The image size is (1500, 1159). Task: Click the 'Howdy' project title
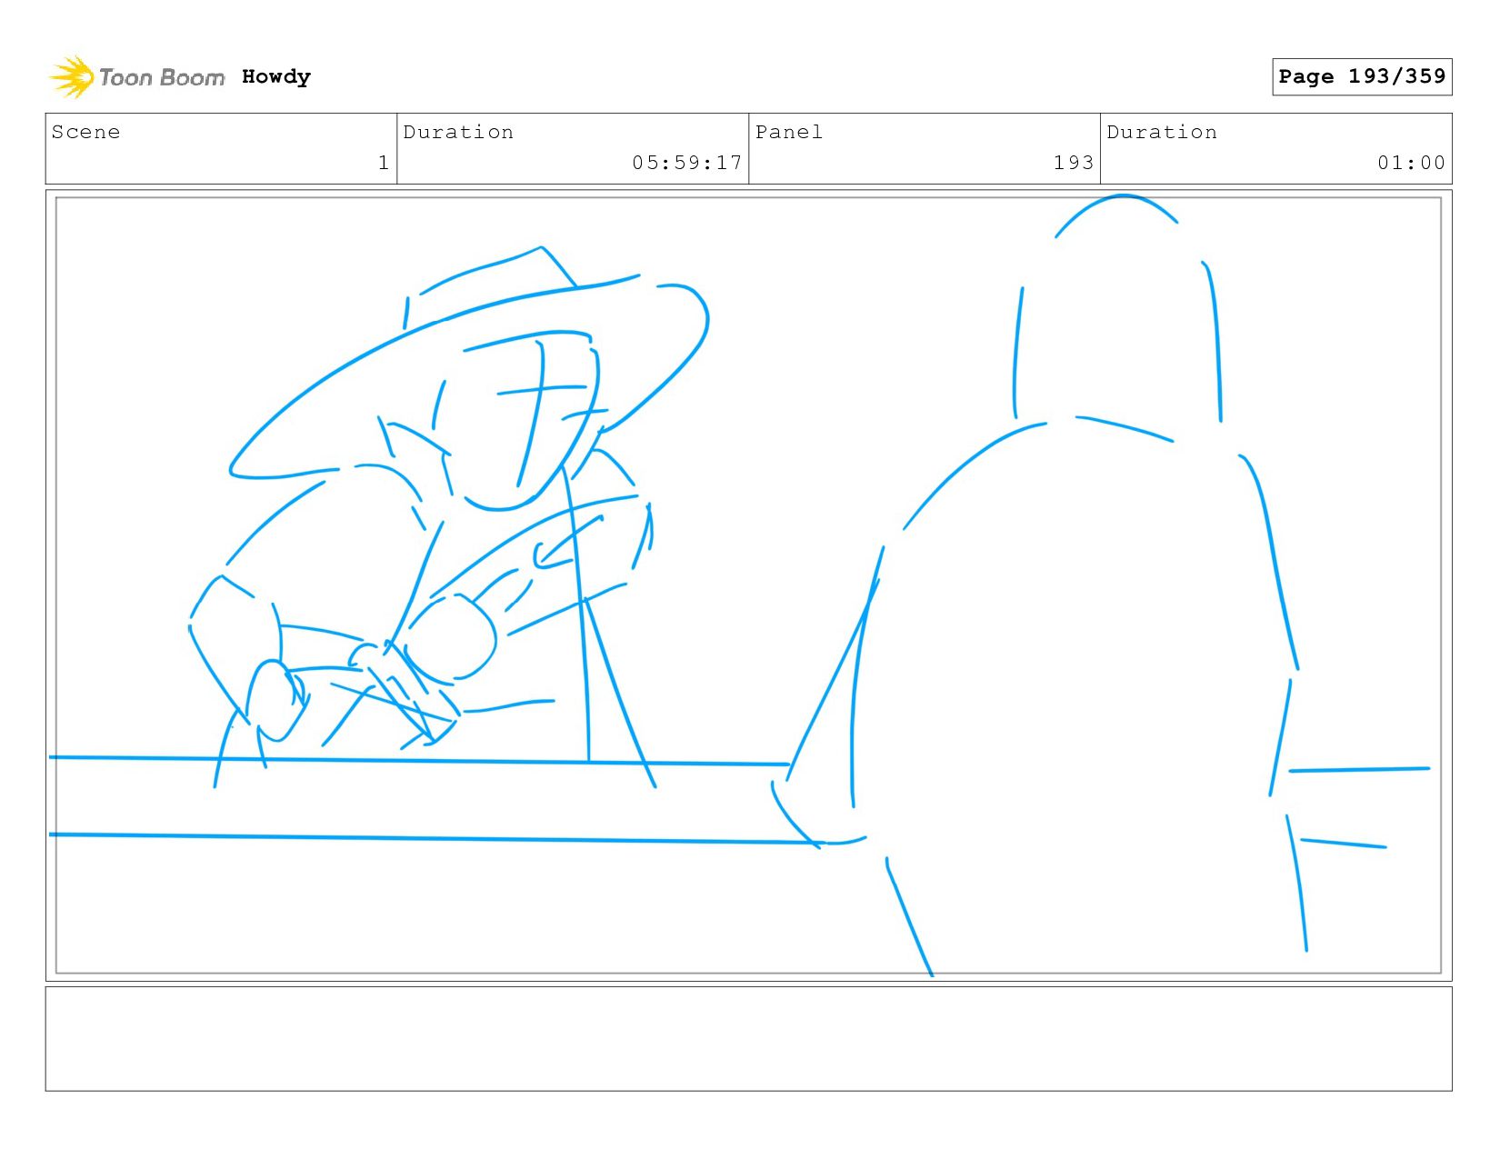pos(276,77)
